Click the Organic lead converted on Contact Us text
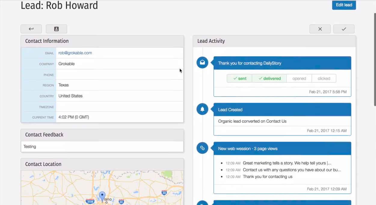Viewport: 376px width, 205px height. point(252,121)
